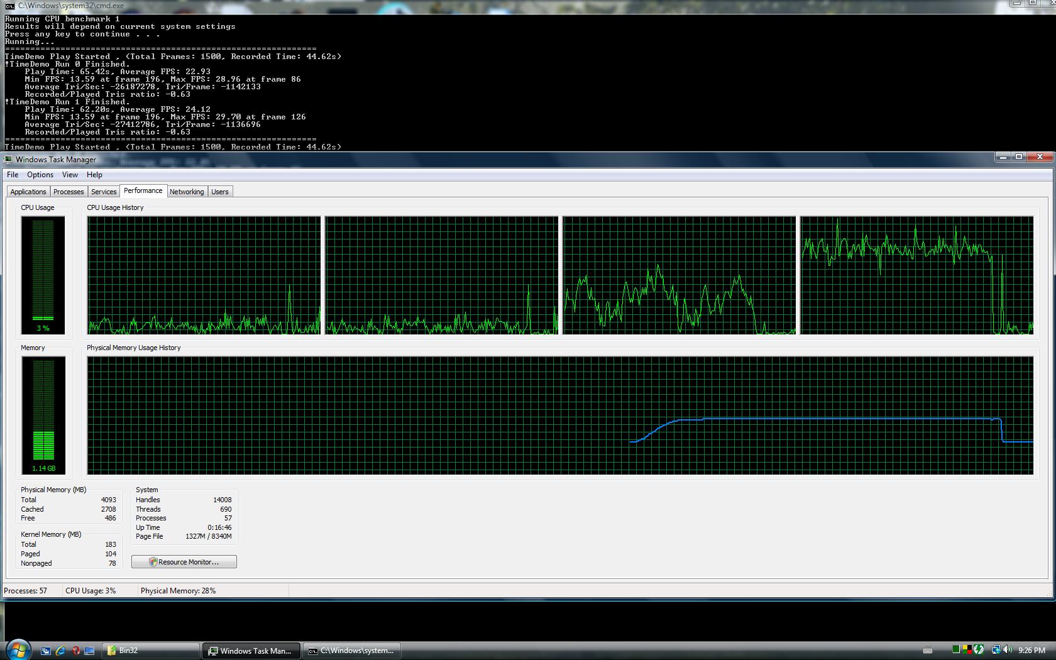1056x660 pixels.
Task: Click the second CPU core history graph
Action: (x=441, y=275)
